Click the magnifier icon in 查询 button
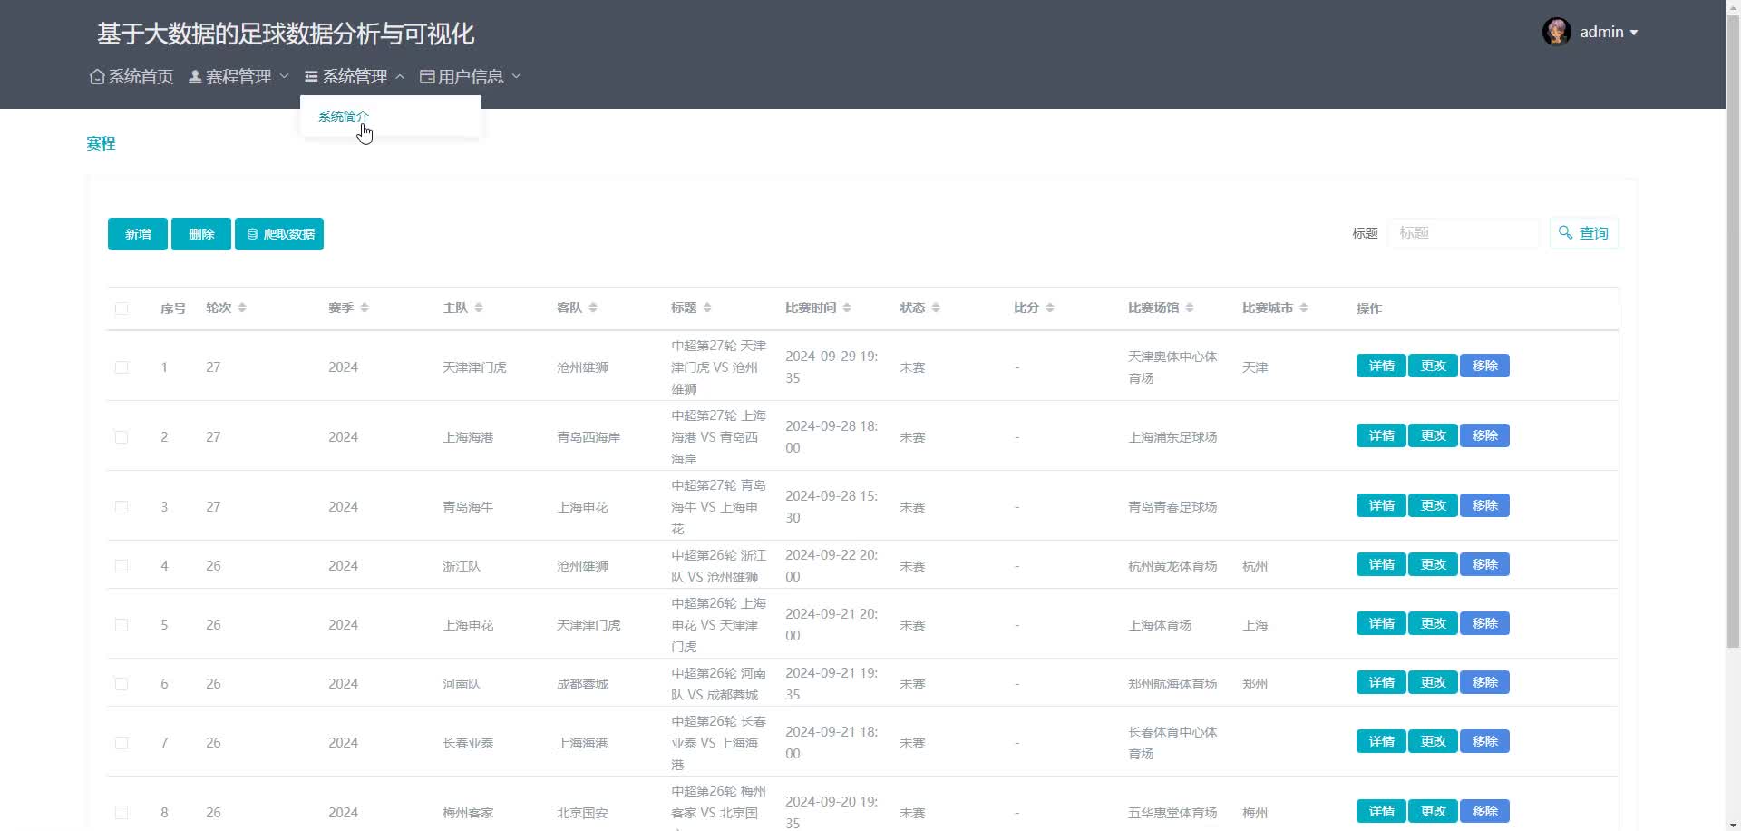Screen dimensions: 1741x831 click(1566, 233)
